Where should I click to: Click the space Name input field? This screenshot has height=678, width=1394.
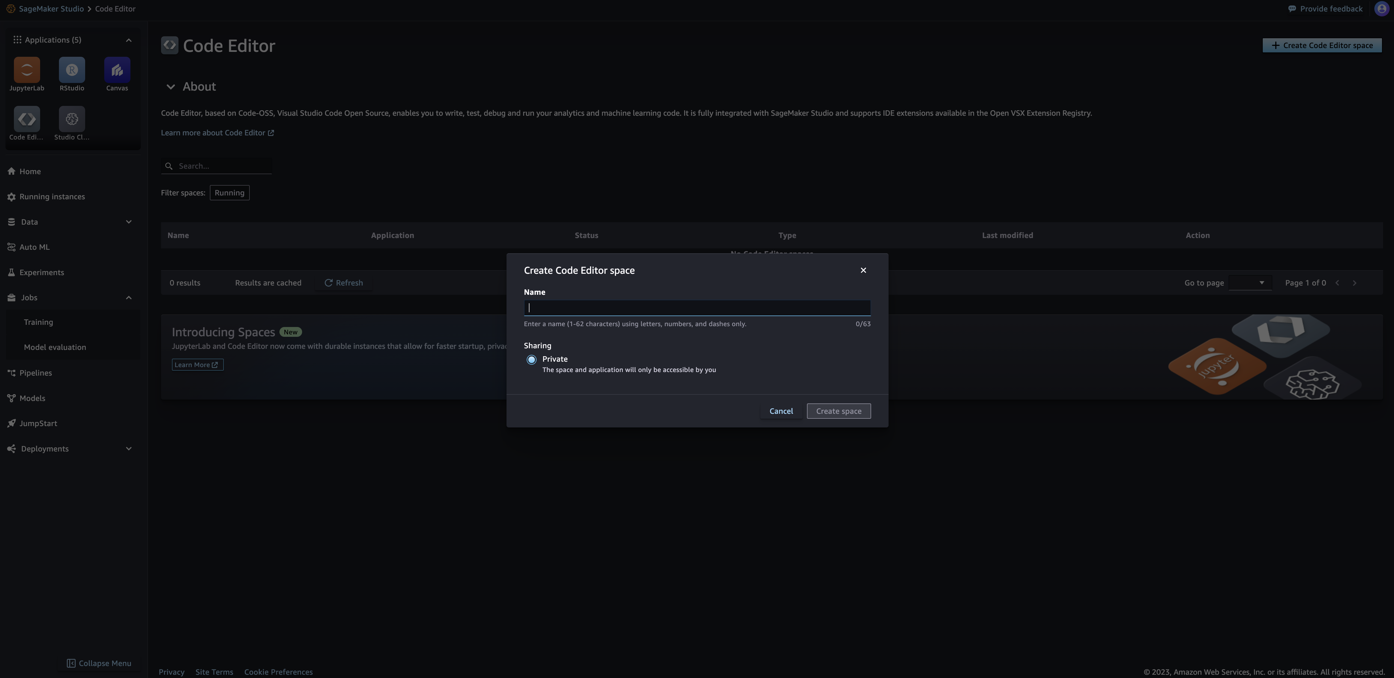click(696, 307)
